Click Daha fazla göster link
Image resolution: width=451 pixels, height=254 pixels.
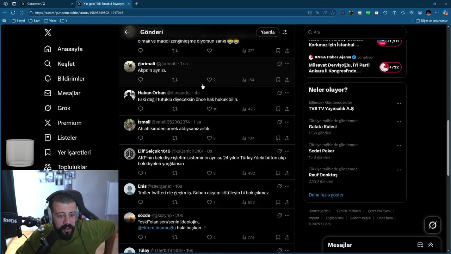[x=326, y=195]
